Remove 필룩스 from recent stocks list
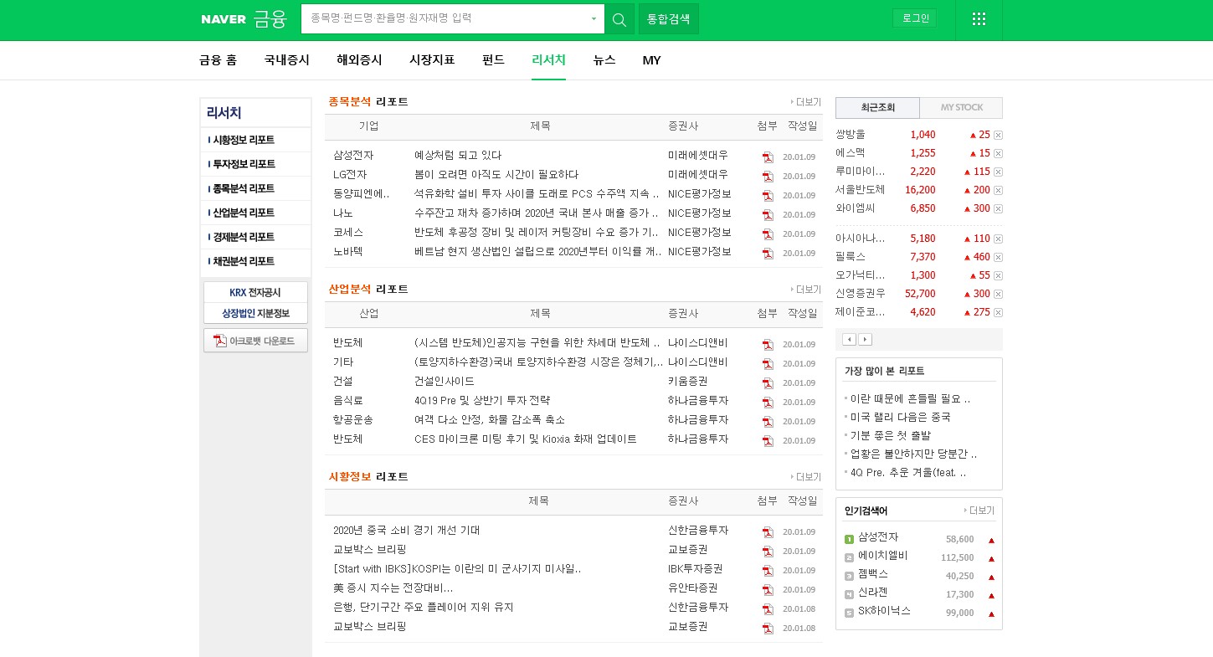The width and height of the screenshot is (1213, 657). (998, 257)
